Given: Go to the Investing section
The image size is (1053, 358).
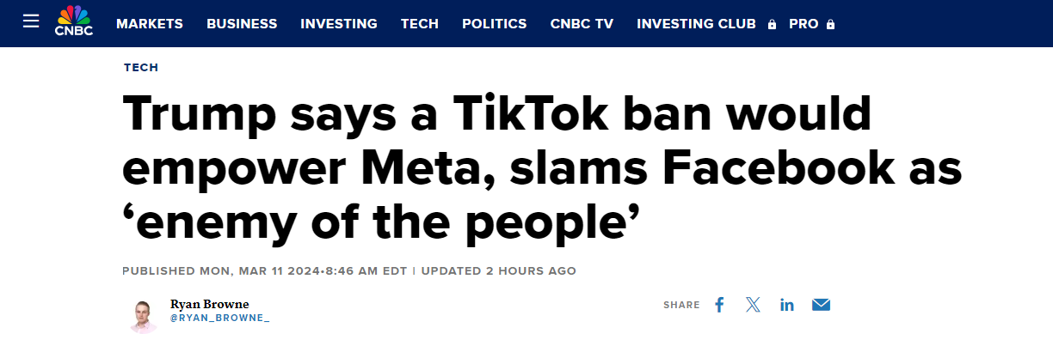Looking at the screenshot, I should click(x=339, y=24).
